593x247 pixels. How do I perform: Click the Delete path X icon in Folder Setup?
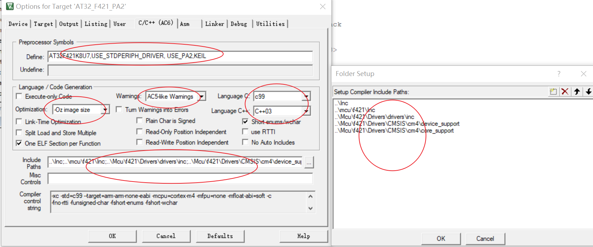[565, 91]
